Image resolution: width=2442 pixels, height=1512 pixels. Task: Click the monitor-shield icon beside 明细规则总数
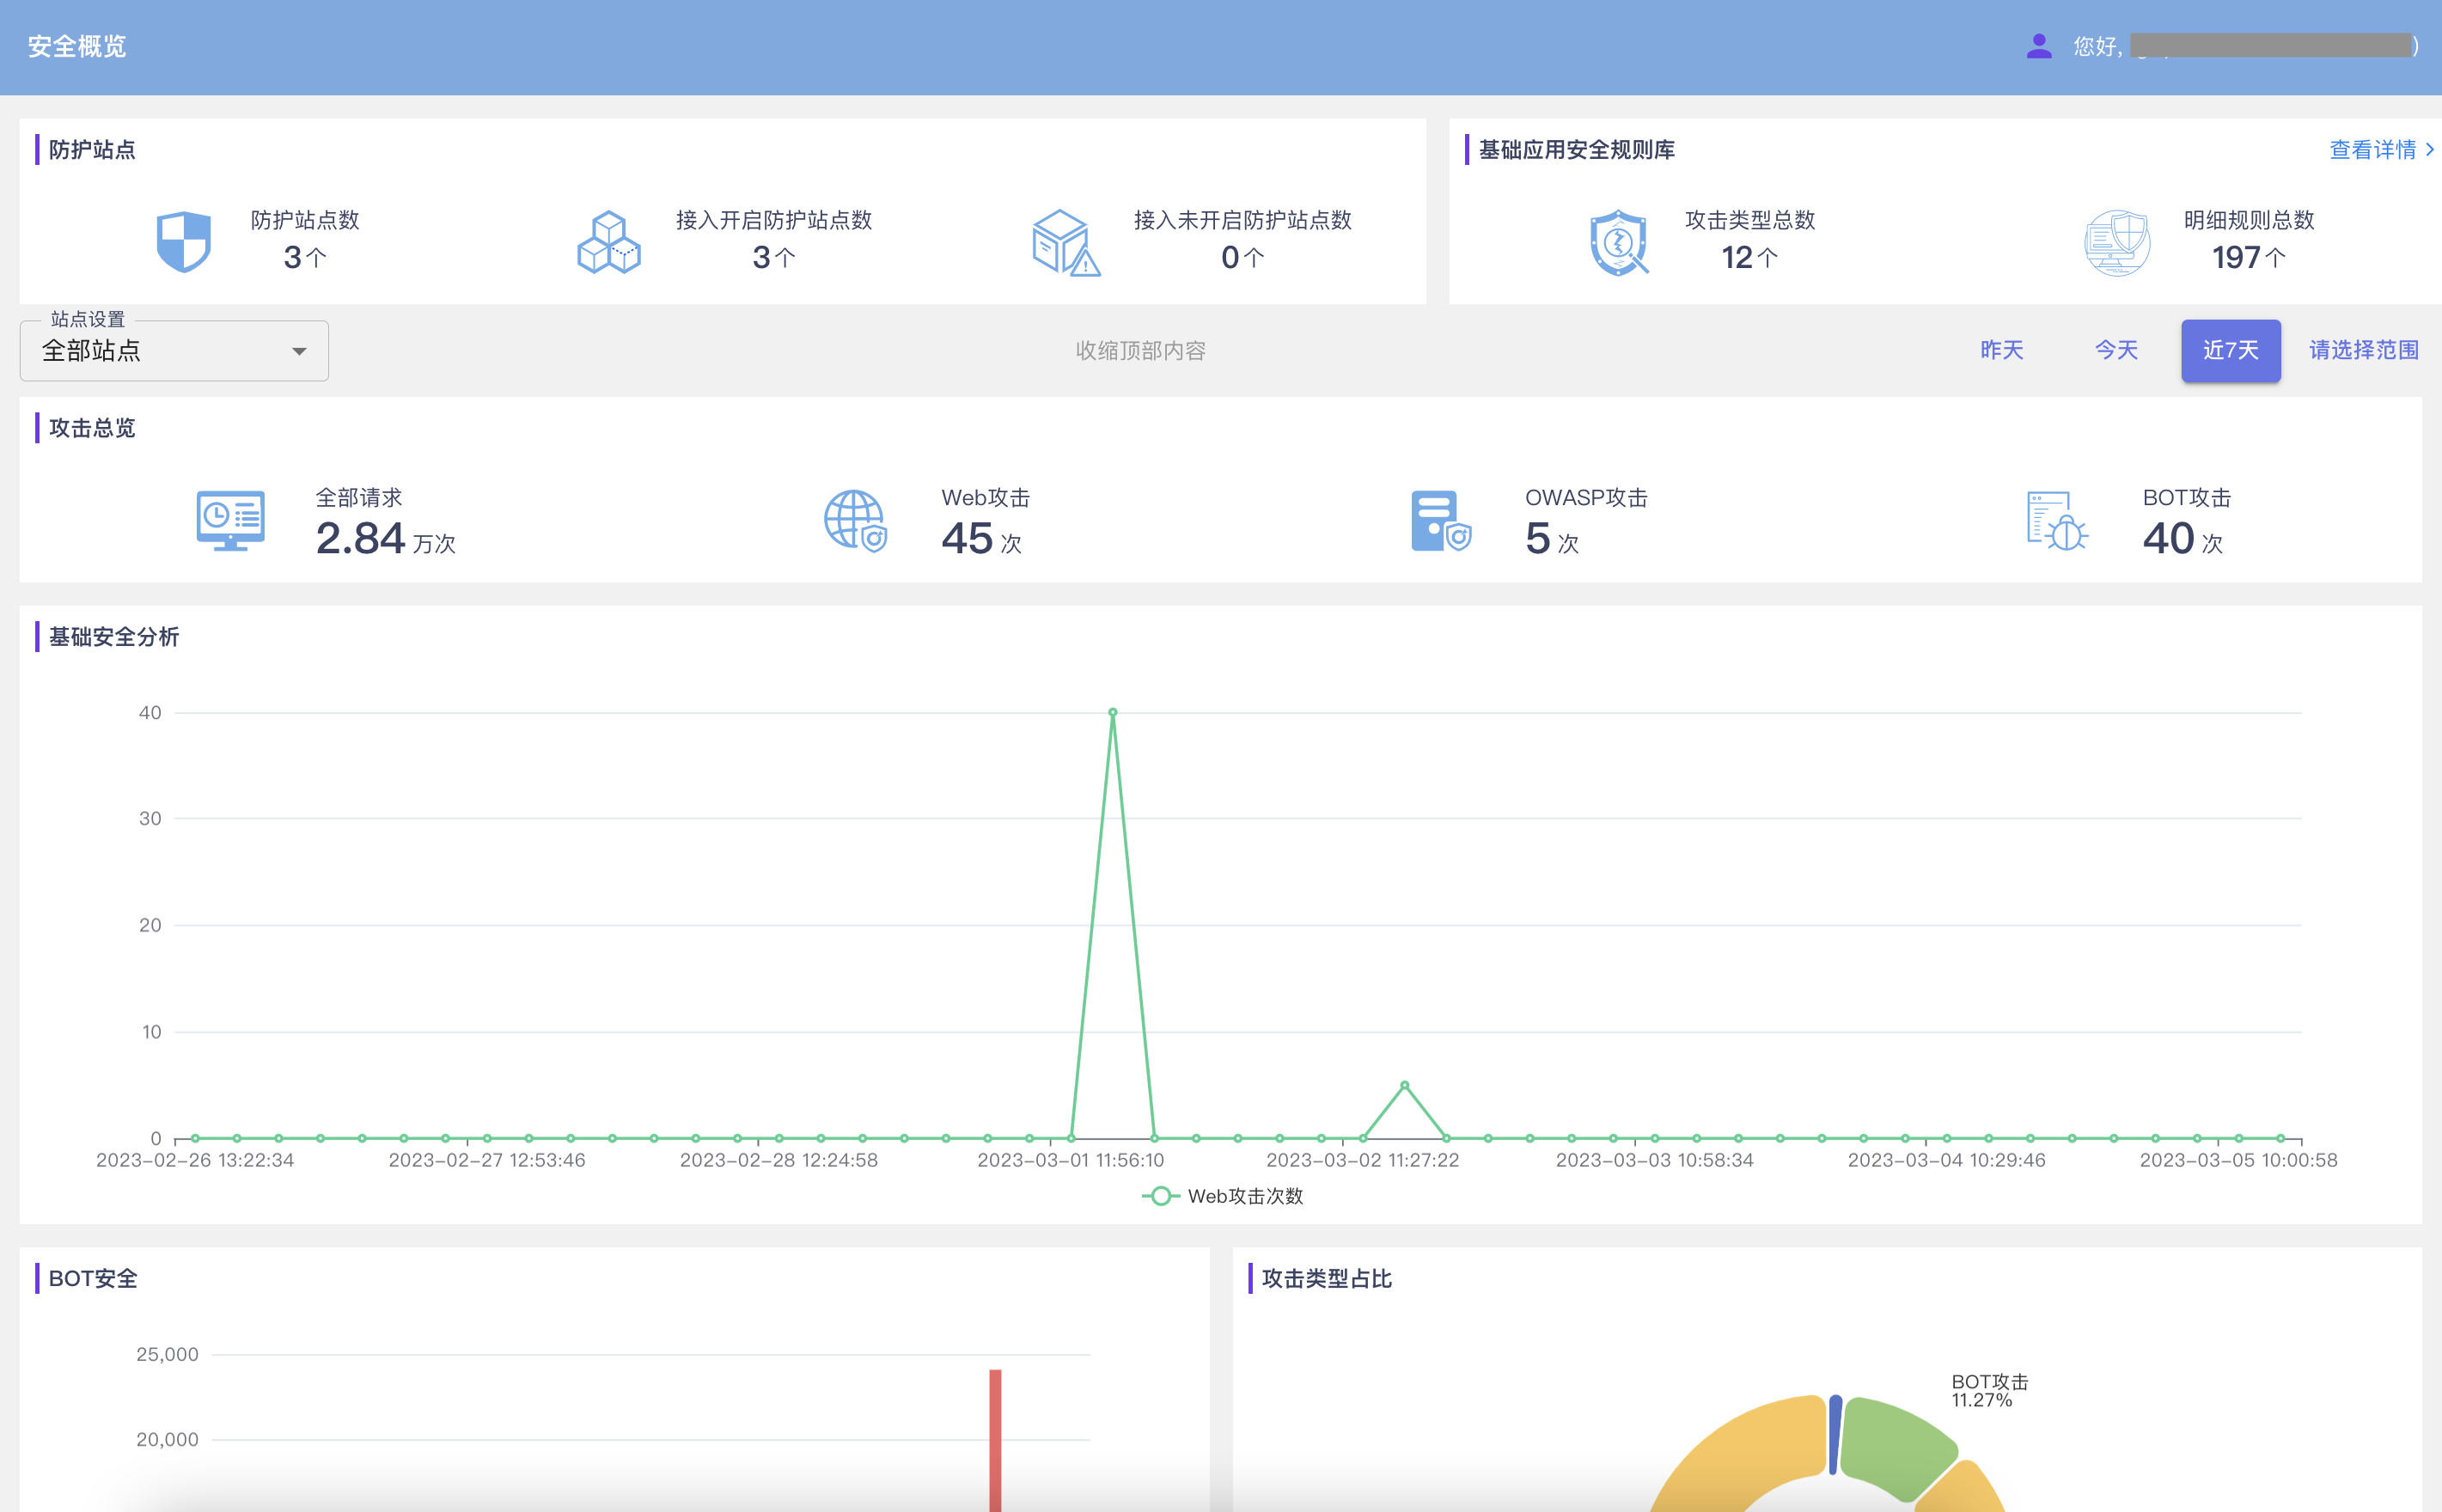pyautogui.click(x=2116, y=242)
